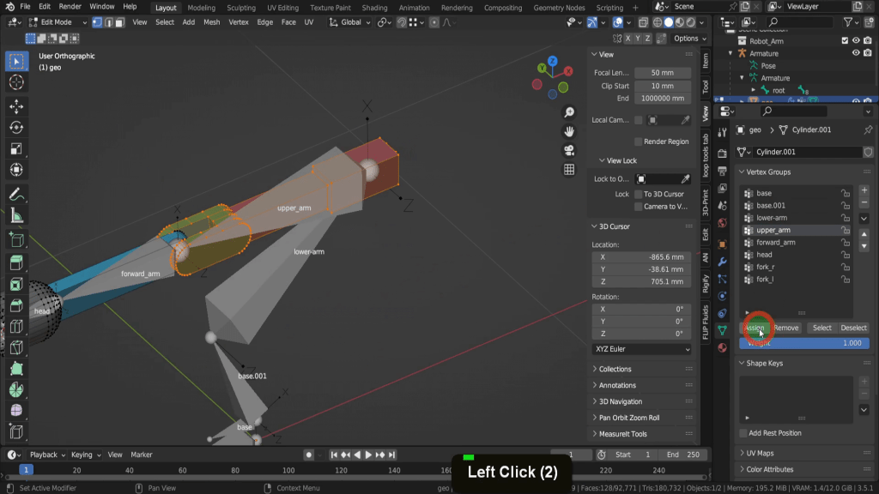Open the Modifier properties wrench tab
Viewport: 879px width, 494px height.
coord(722,261)
